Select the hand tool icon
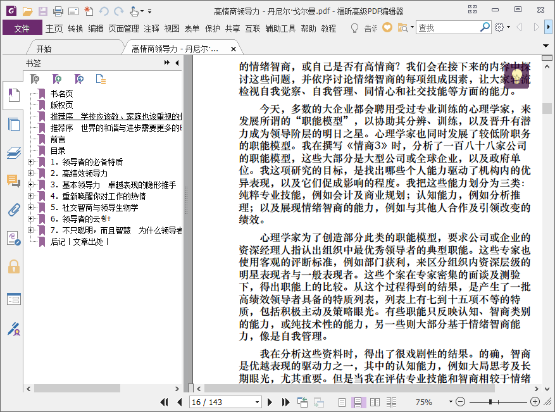Viewport: 555px width, 412px height. [x=134, y=11]
